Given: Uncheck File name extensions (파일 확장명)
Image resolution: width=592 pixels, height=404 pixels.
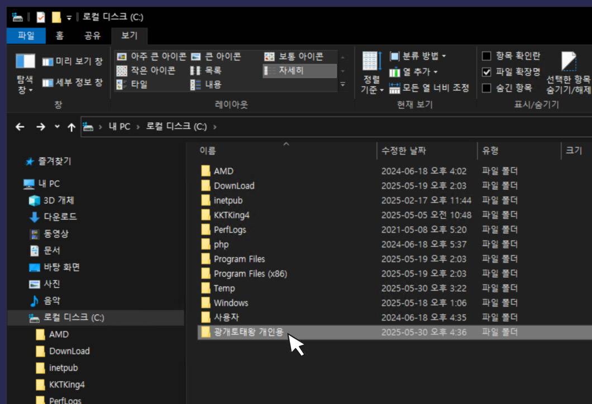Looking at the screenshot, I should (486, 72).
